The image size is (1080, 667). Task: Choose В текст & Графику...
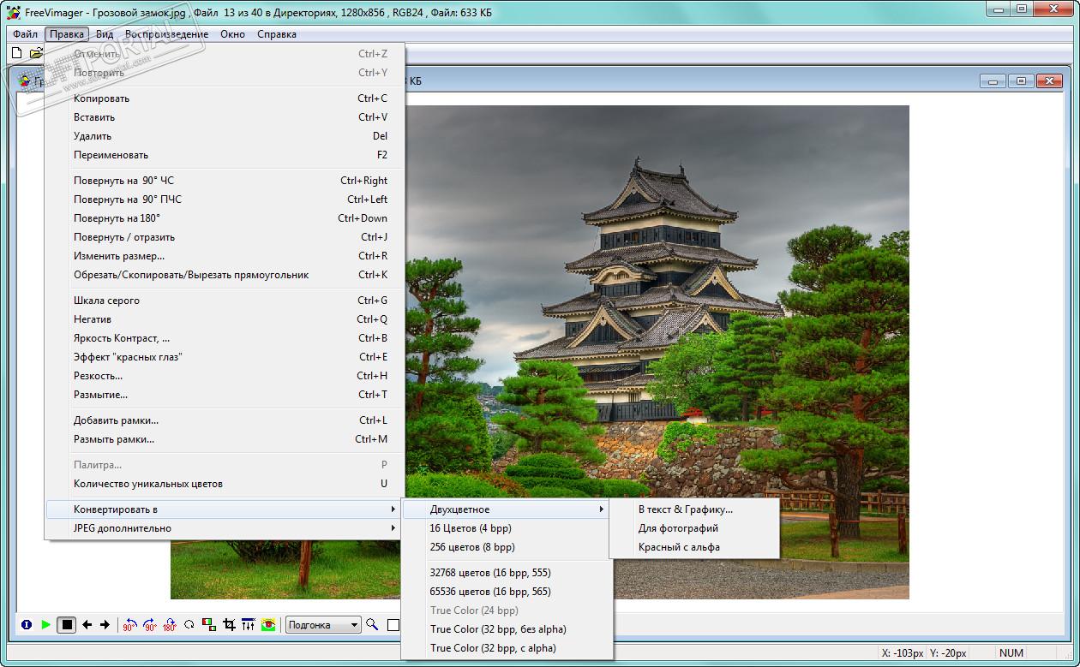click(x=694, y=509)
